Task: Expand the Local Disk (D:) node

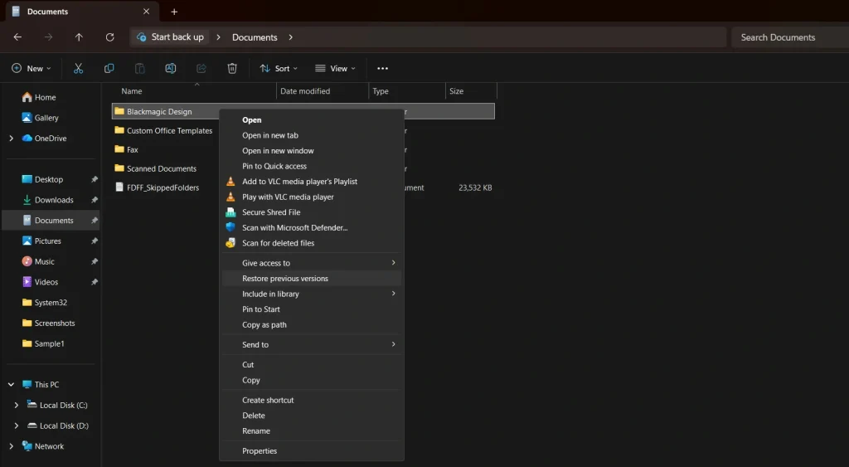Action: coord(17,426)
